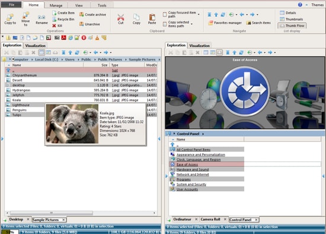
Task: Expand the Sample Pictures breadcrumb arrow
Action: 159,59
